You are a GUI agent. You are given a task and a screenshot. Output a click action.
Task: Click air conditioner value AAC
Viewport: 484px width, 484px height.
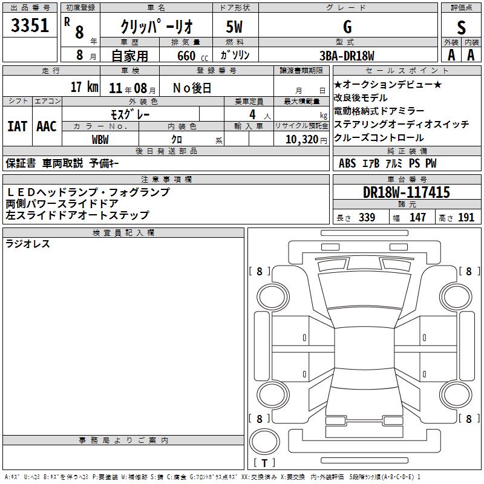pyautogui.click(x=47, y=126)
